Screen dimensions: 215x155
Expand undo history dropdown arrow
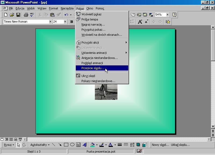(x=71, y=15)
